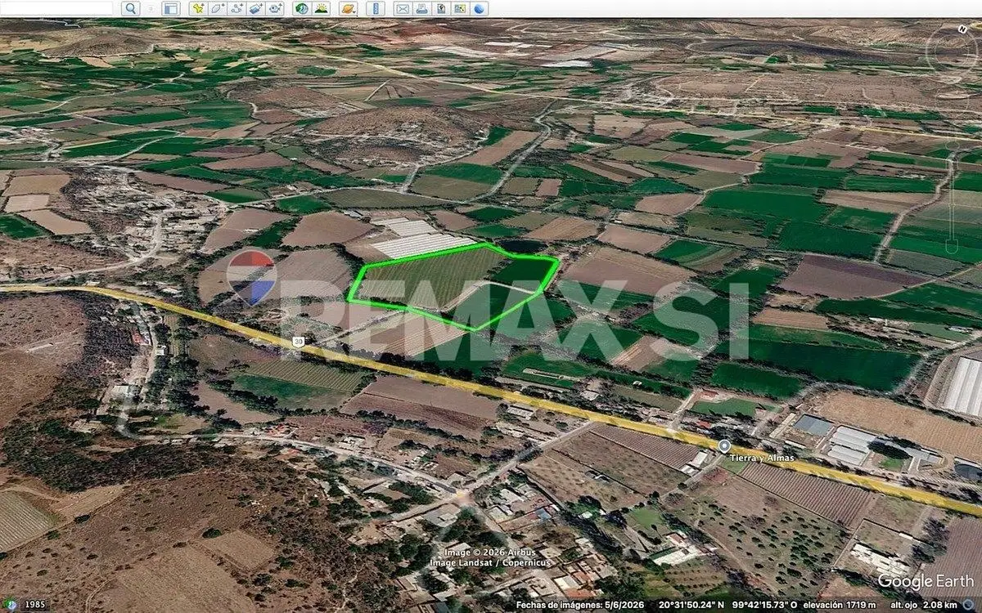Open the planet switcher dropdown
This screenshot has width=982, height=613.
[349, 9]
